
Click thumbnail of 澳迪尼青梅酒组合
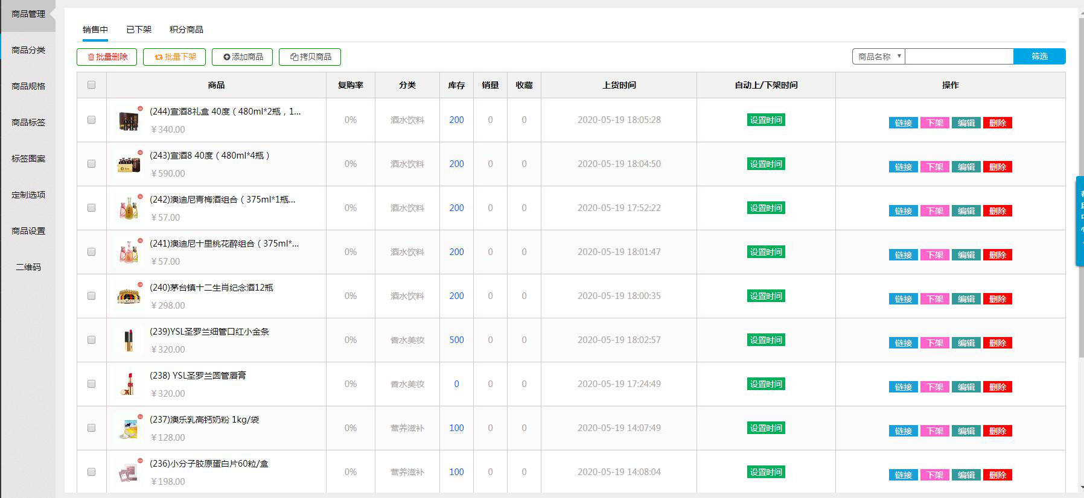[129, 208]
